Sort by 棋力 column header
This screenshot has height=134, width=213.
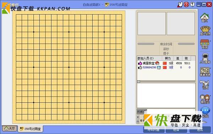pyautogui.click(x=168, y=58)
